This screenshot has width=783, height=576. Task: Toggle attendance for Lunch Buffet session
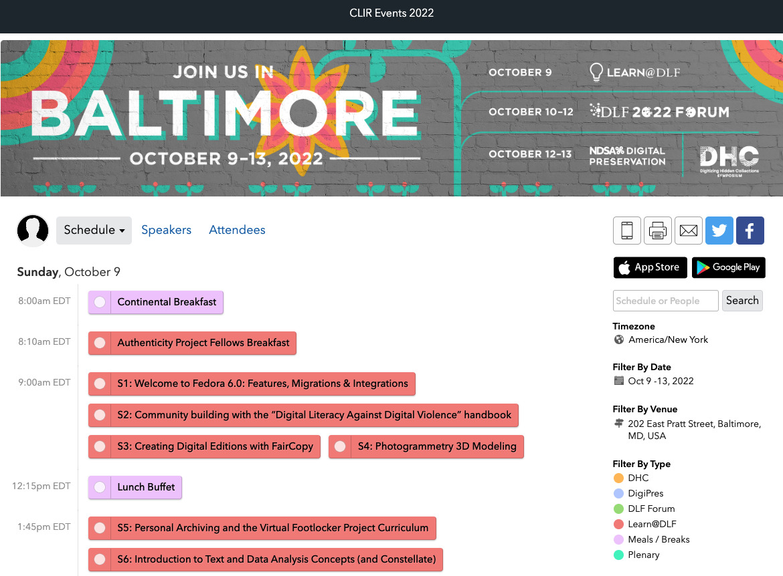(x=100, y=487)
